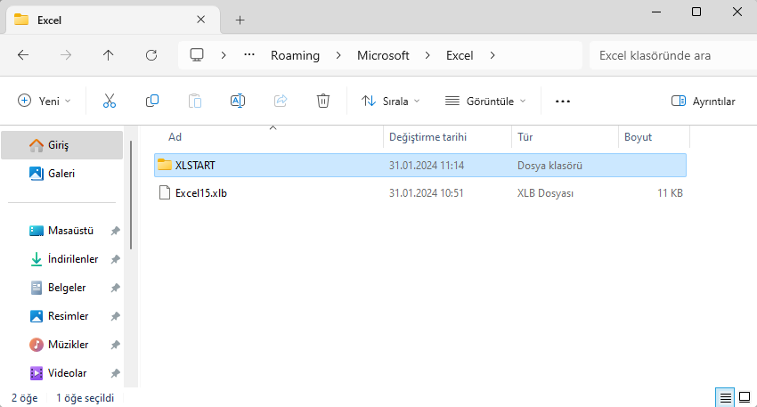The image size is (757, 407).
Task: Click the PC monitor icon in address bar
Action: coord(197,55)
